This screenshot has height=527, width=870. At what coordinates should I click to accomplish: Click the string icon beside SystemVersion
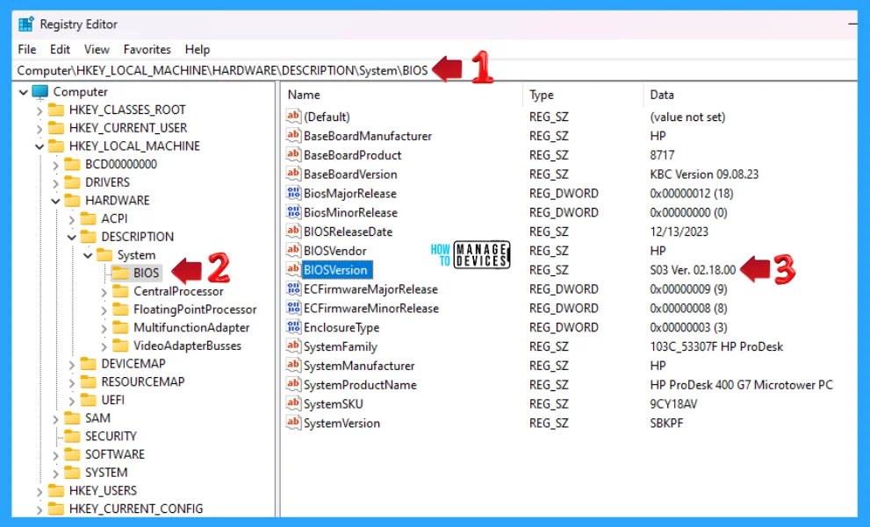[293, 423]
